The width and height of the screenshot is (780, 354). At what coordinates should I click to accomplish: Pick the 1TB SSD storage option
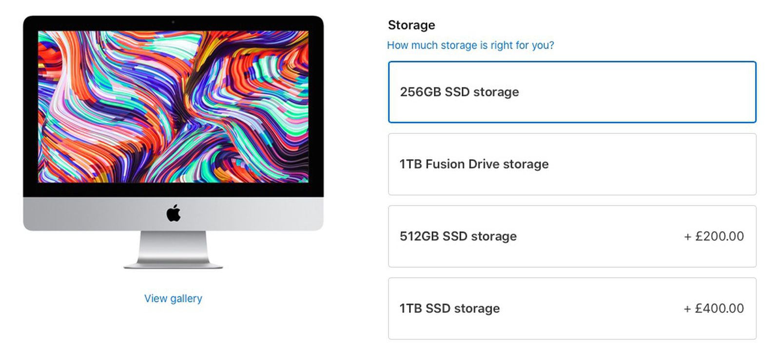(570, 308)
